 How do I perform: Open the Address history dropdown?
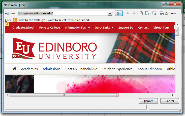pos(110,14)
